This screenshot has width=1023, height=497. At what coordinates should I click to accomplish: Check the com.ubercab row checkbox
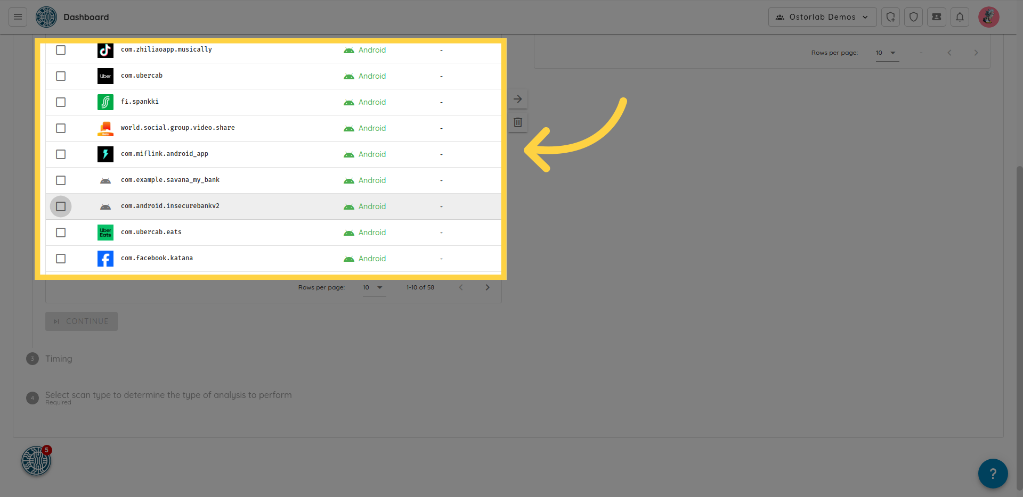pos(61,76)
